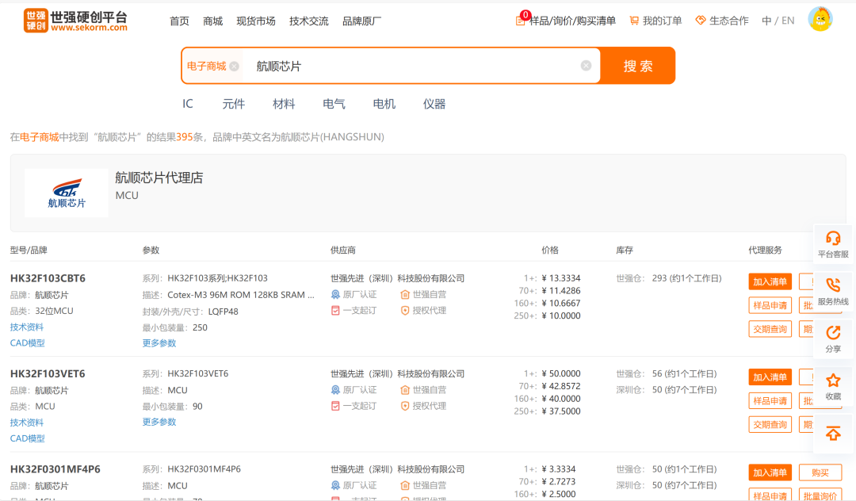
Task: Click inside the search input field
Action: [x=396, y=66]
